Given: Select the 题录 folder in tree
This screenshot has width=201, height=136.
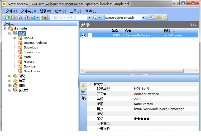Looking at the screenshot, I should 22,33.
